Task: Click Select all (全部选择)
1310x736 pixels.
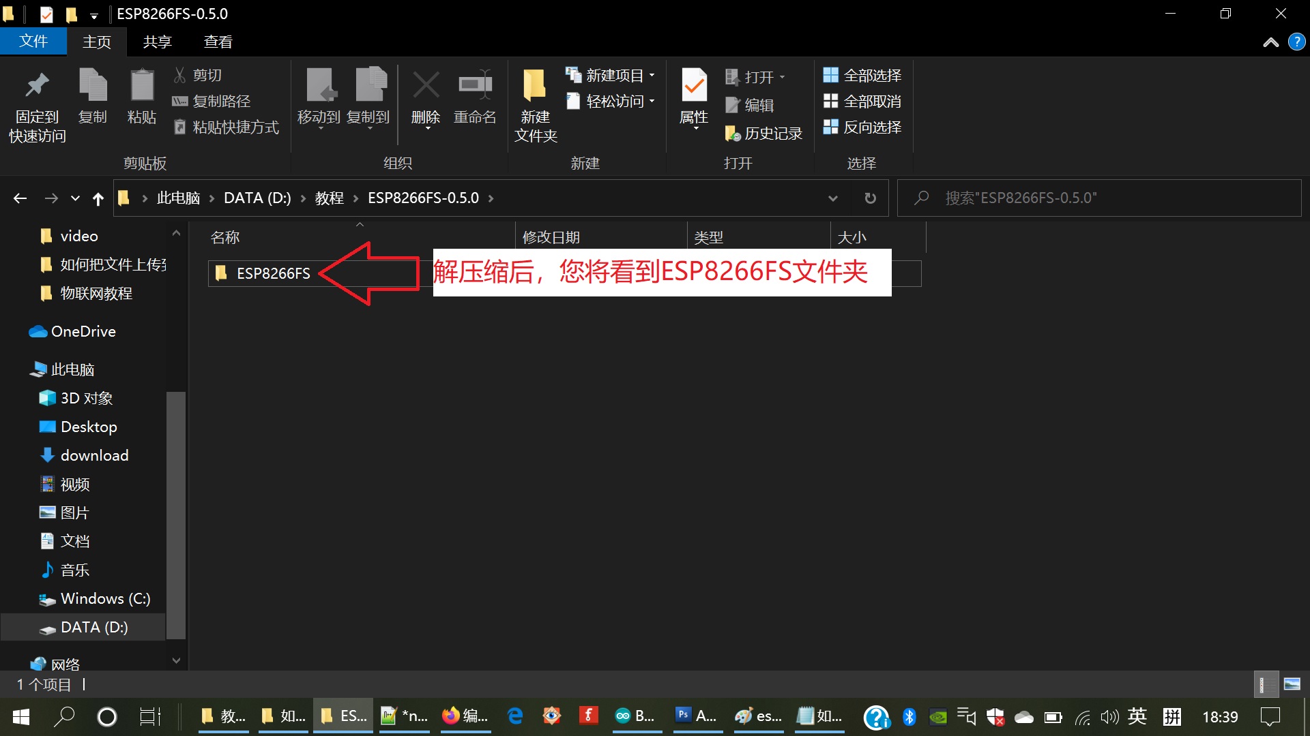Action: coord(862,76)
